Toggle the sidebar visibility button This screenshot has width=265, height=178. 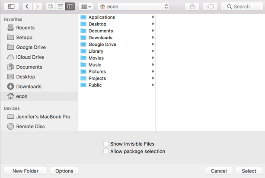(x=11, y=6)
